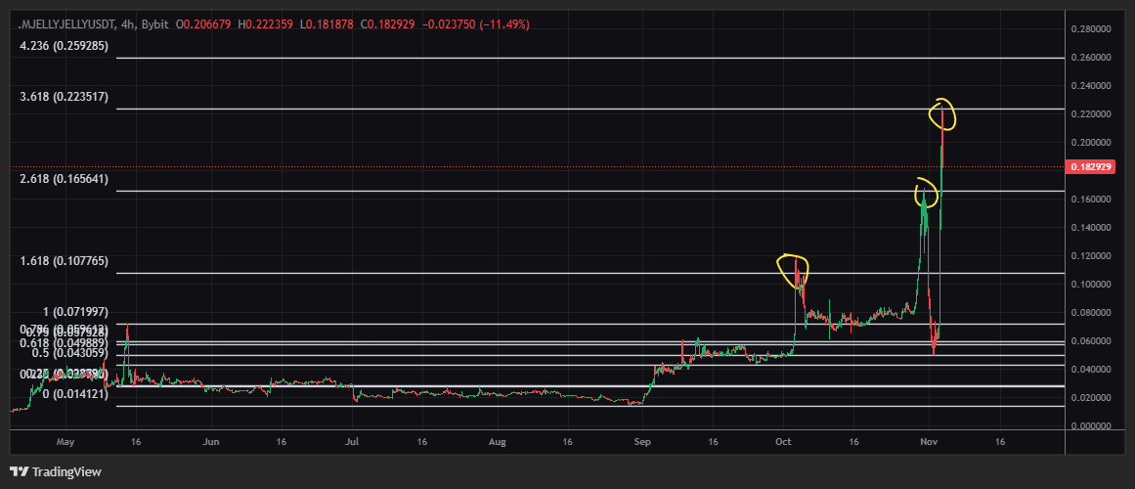The height and width of the screenshot is (489, 1135).
Task: Click the Sep label on the time axis
Action: click(x=643, y=441)
